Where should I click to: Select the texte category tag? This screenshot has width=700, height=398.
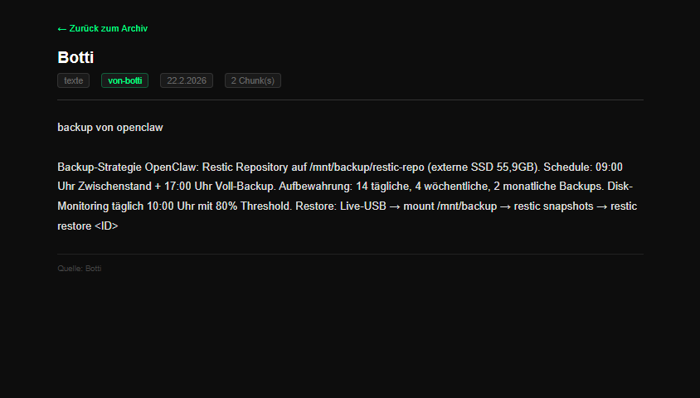[74, 80]
